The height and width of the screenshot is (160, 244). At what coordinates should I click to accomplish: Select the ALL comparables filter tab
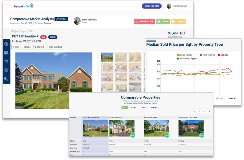(125, 107)
